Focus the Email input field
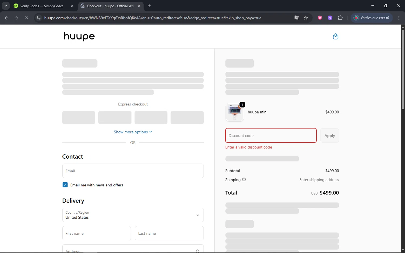Viewport: 405px width, 253px height. (133, 171)
